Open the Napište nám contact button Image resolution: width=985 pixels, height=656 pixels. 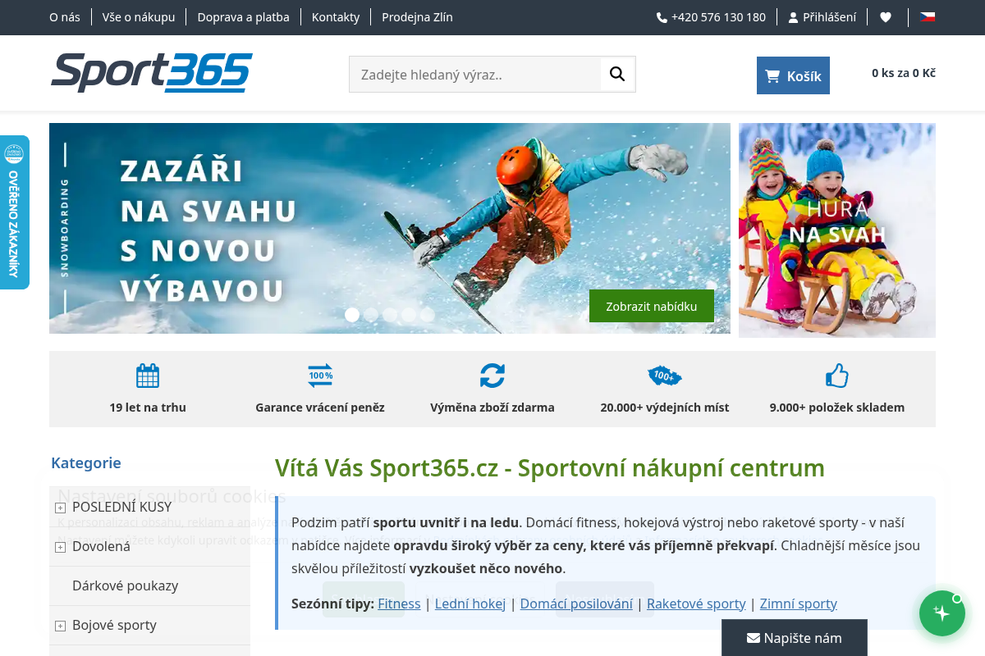[795, 638]
